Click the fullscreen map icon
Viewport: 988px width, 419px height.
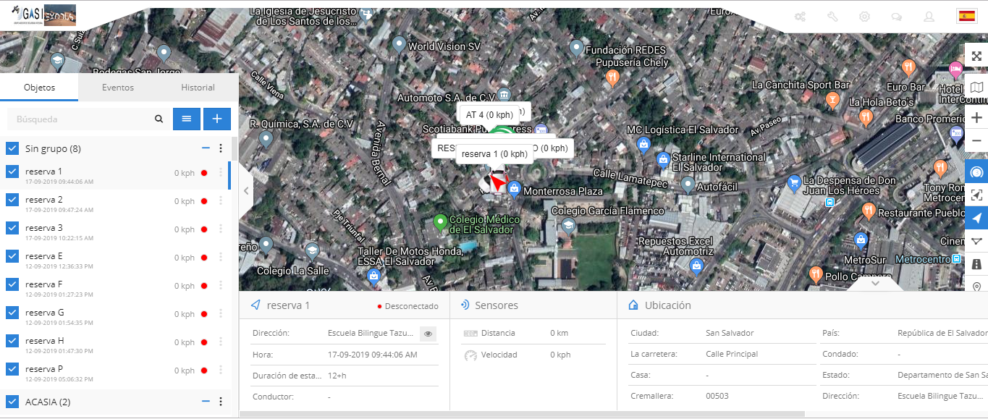click(x=976, y=56)
